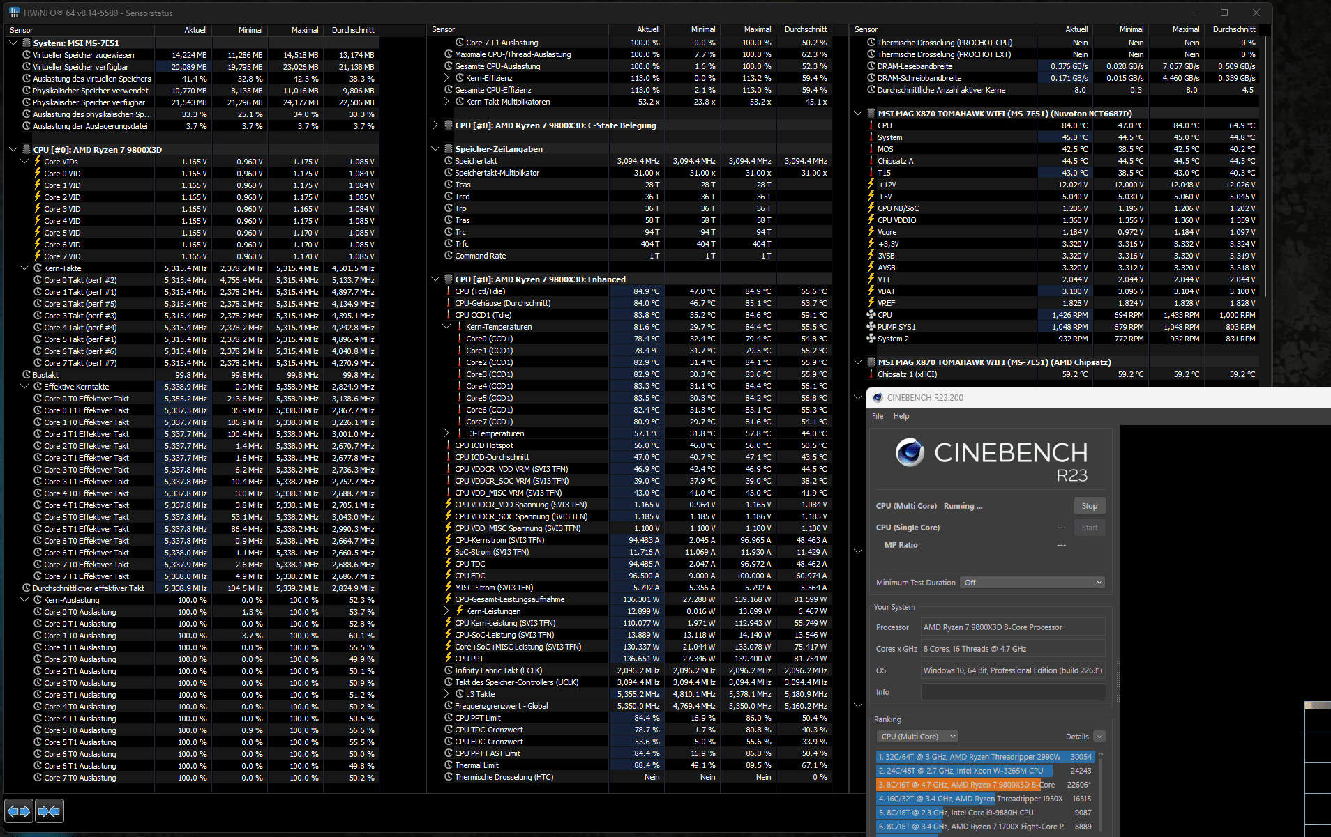Expand the Kern-Leistungen row
This screenshot has height=837, width=1331.
pos(446,611)
